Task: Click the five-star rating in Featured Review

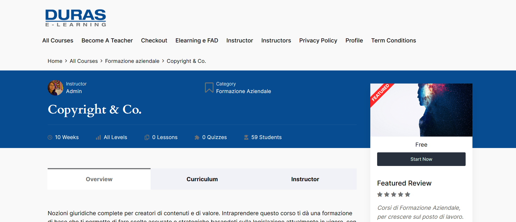Action: point(393,195)
